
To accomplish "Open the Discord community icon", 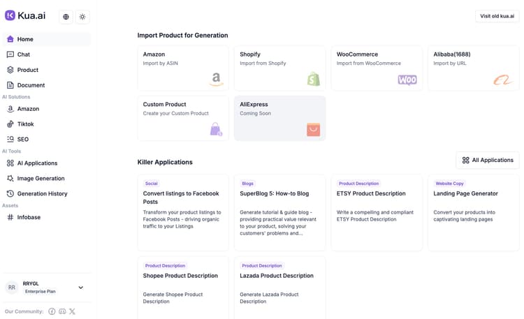I will pyautogui.click(x=62, y=311).
